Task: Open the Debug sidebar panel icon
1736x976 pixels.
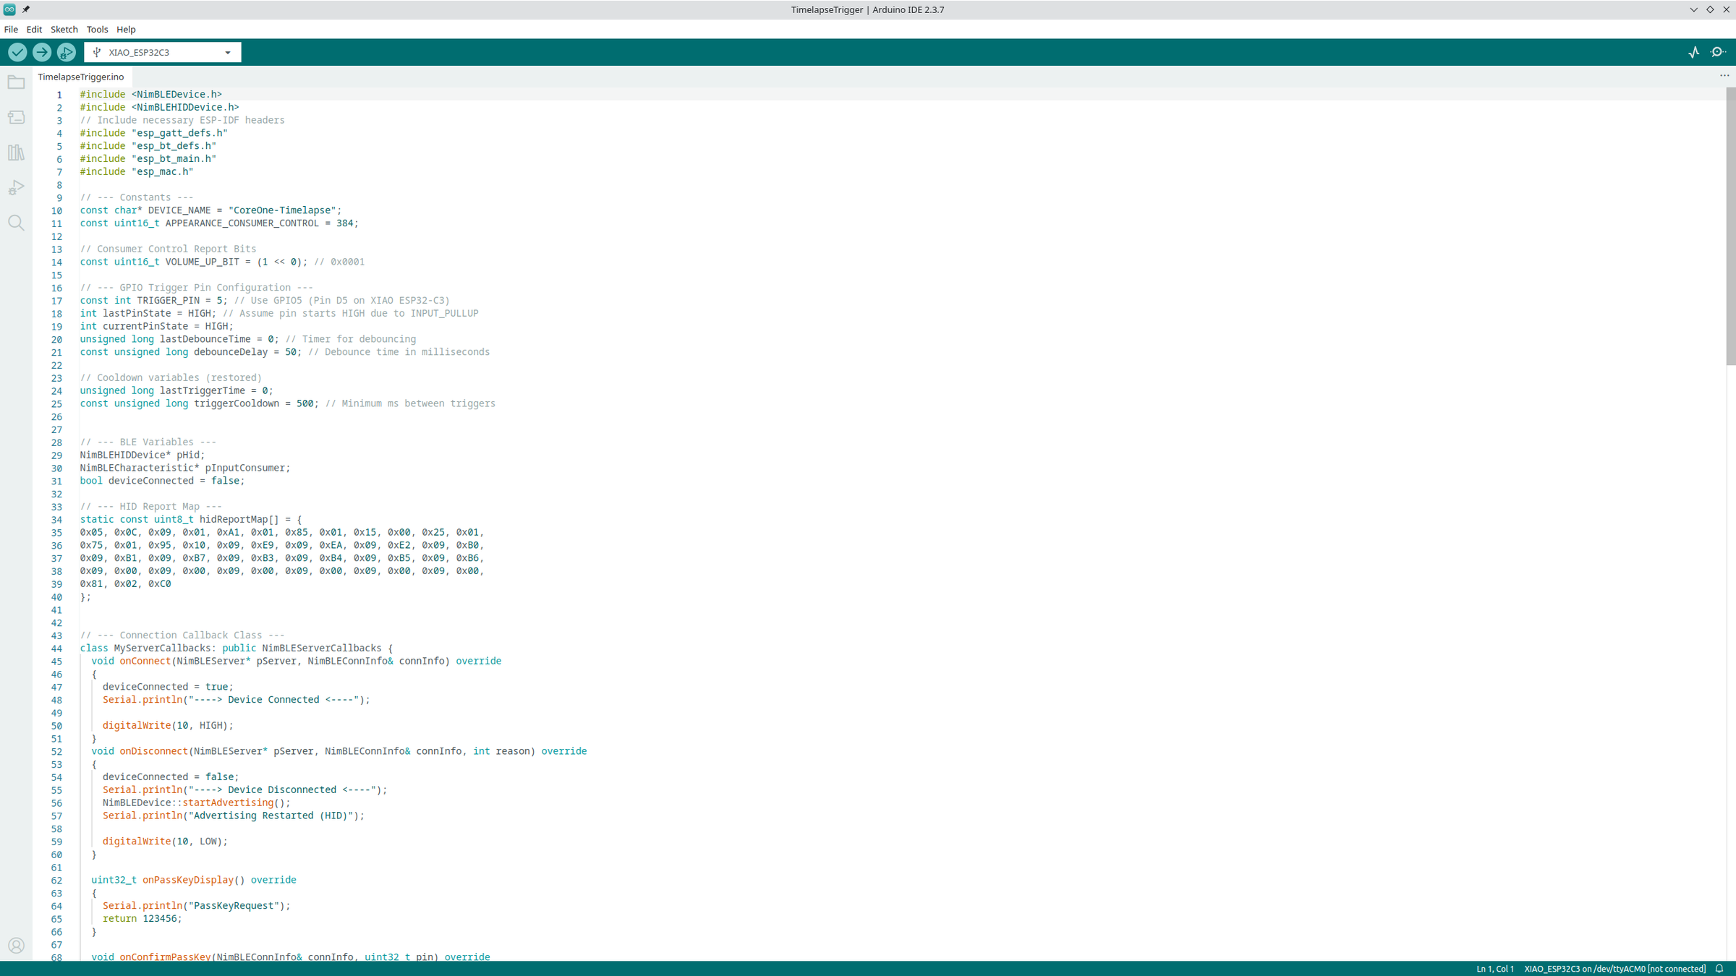Action: (x=16, y=188)
